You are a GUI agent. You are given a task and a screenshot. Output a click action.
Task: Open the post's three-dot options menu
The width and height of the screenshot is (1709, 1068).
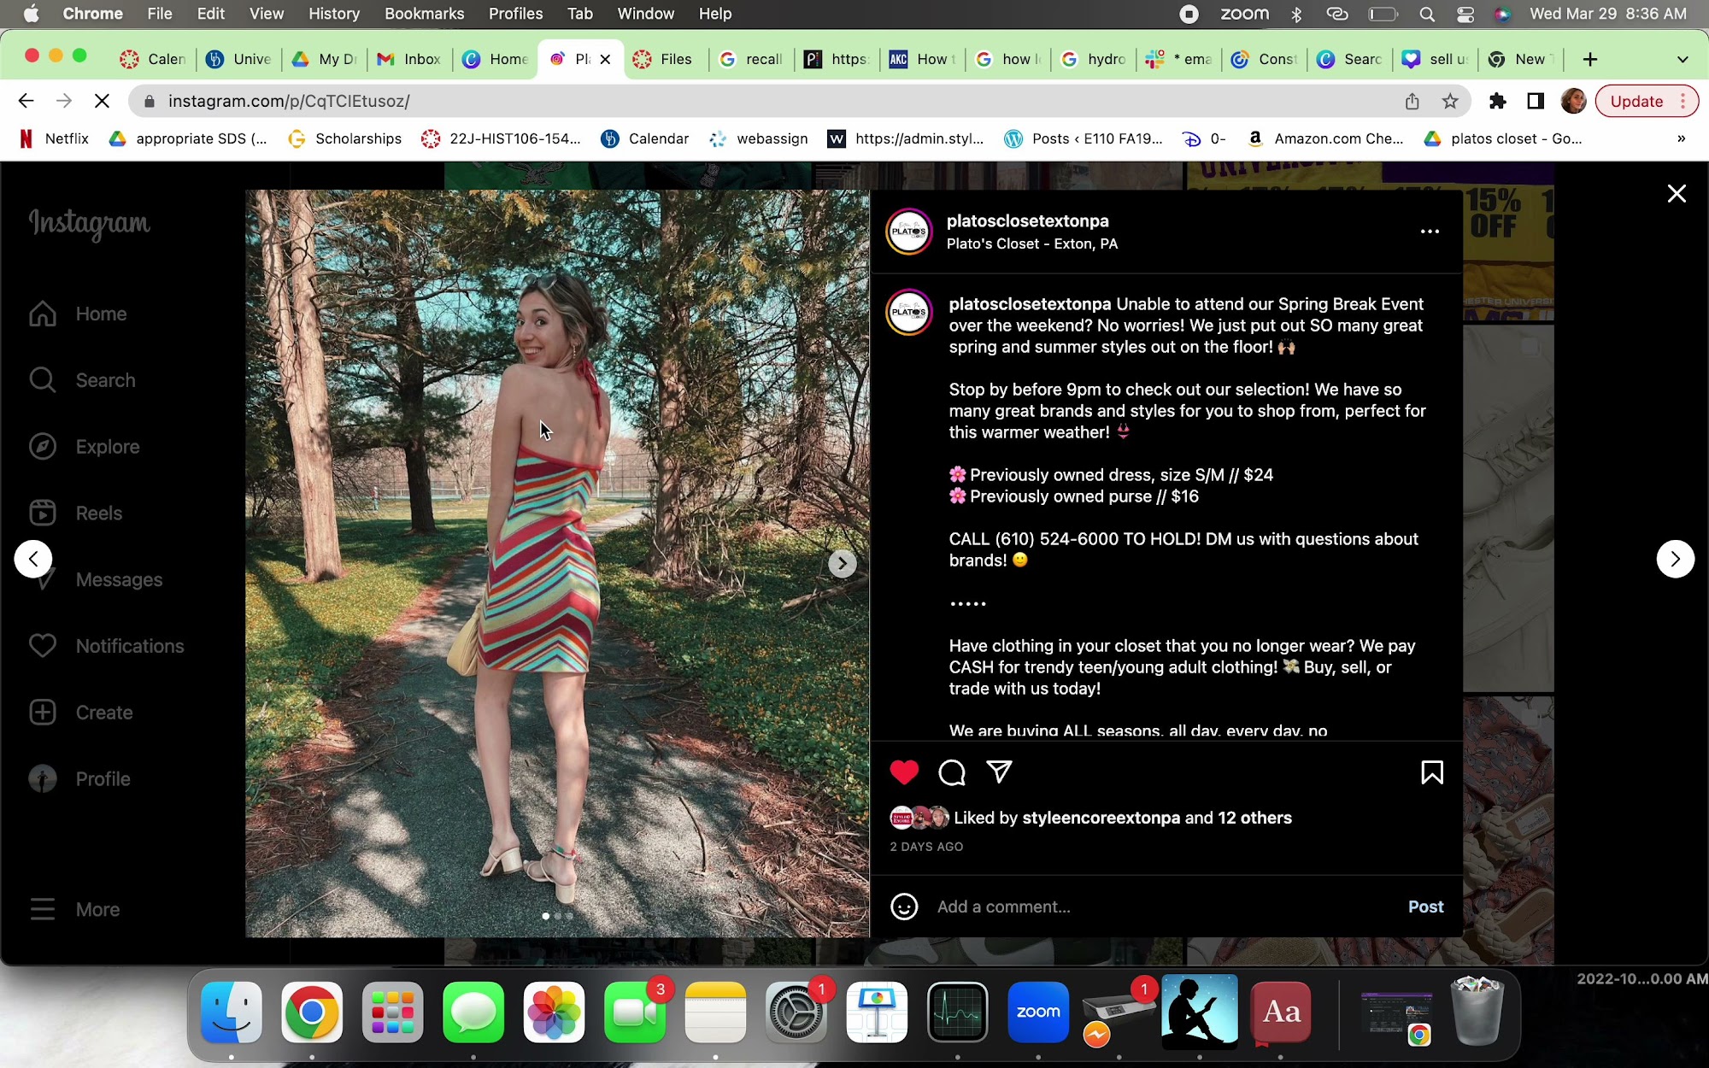(1430, 232)
